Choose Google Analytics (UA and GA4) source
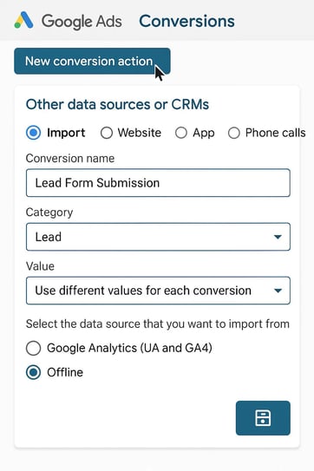 point(33,348)
